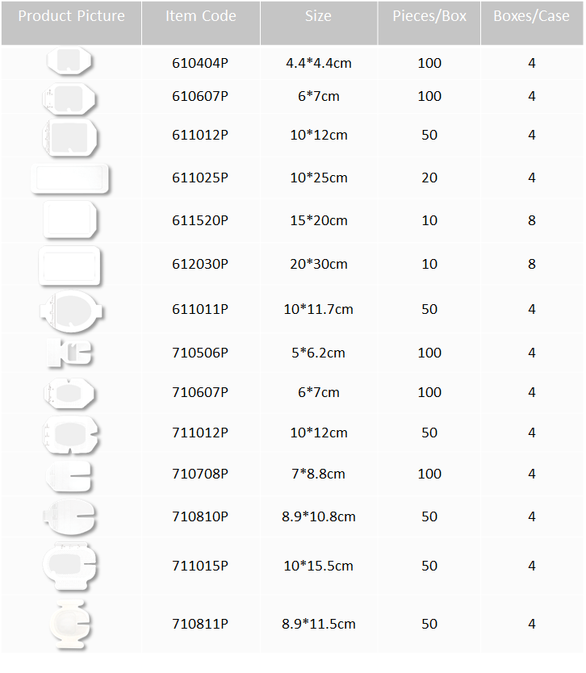
Task: Click the Item Code column header
Action: (200, 16)
